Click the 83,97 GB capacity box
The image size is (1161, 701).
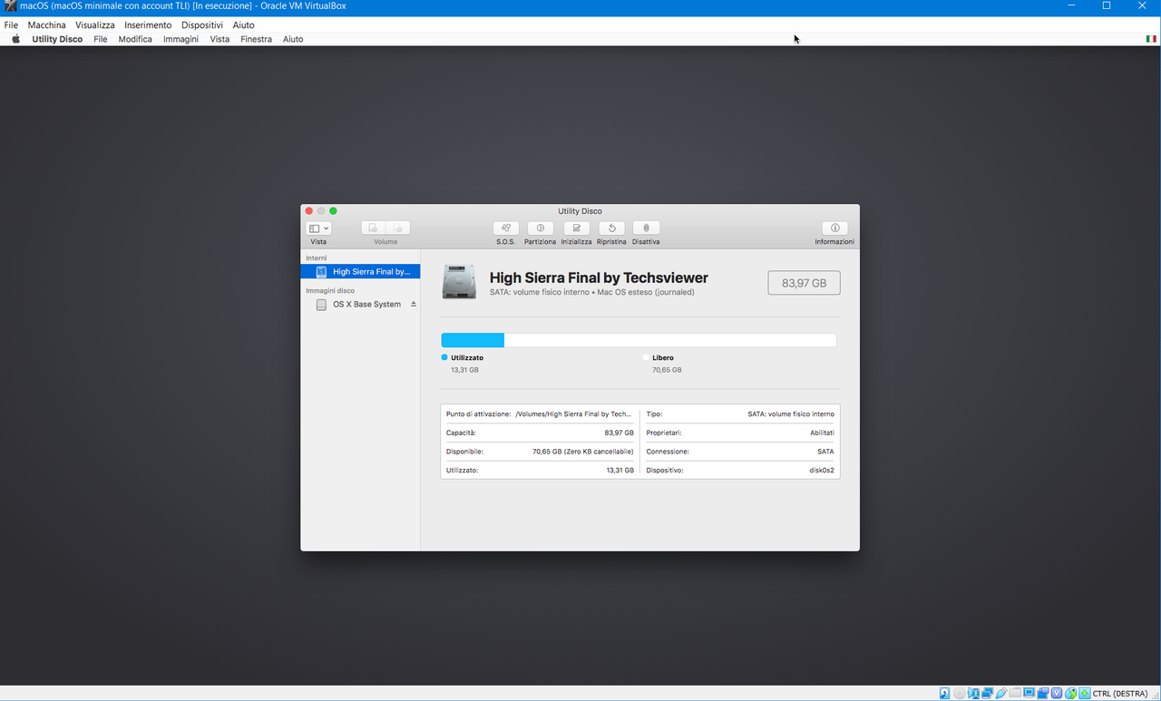tap(804, 283)
